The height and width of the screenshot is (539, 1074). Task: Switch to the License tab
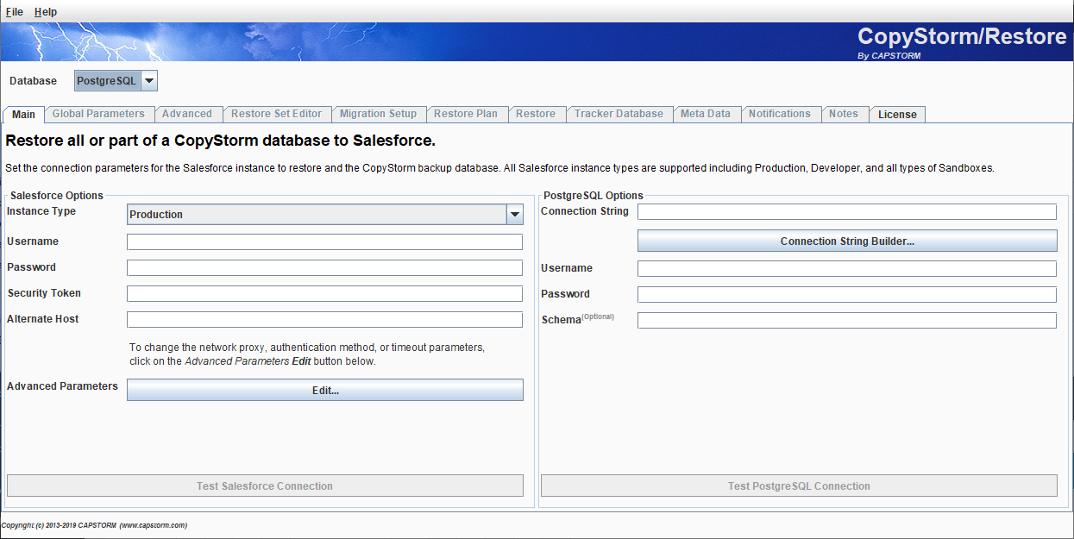pos(897,114)
